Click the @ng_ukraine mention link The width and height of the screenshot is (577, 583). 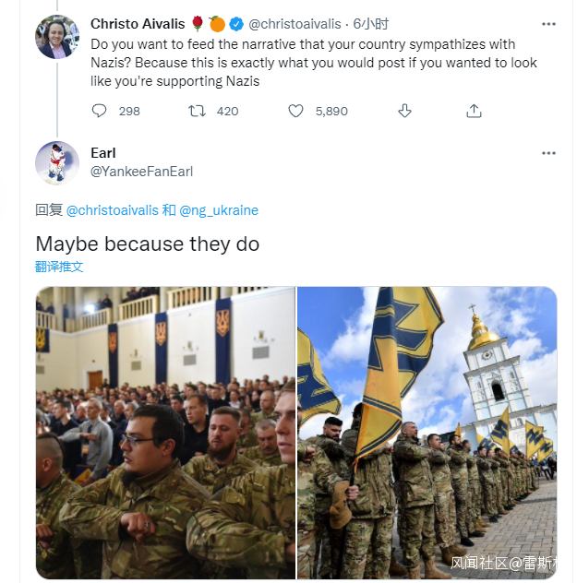[x=219, y=210]
